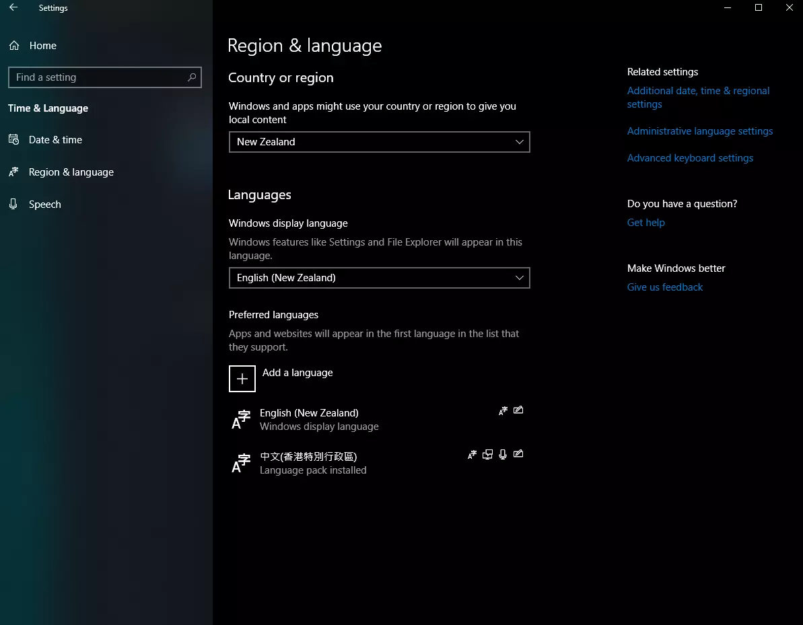Click the Region & language sidebar icon

[14, 172]
